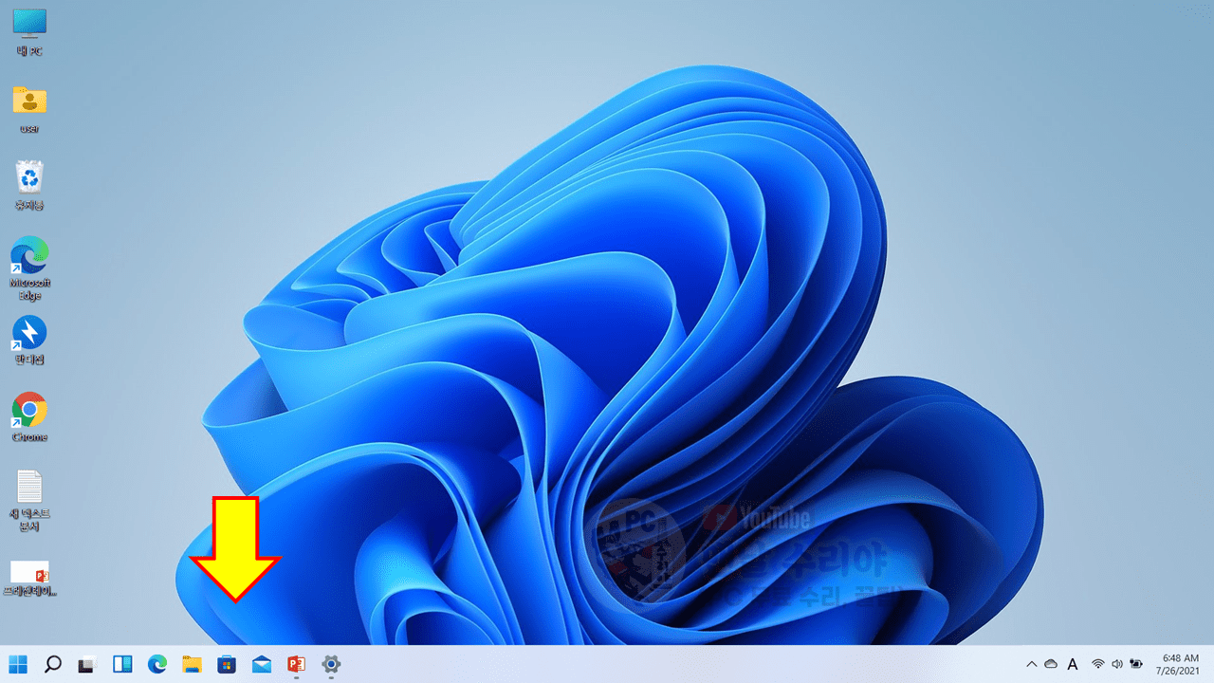Open the Widgets panel icon
The height and width of the screenshot is (683, 1214).
click(122, 664)
